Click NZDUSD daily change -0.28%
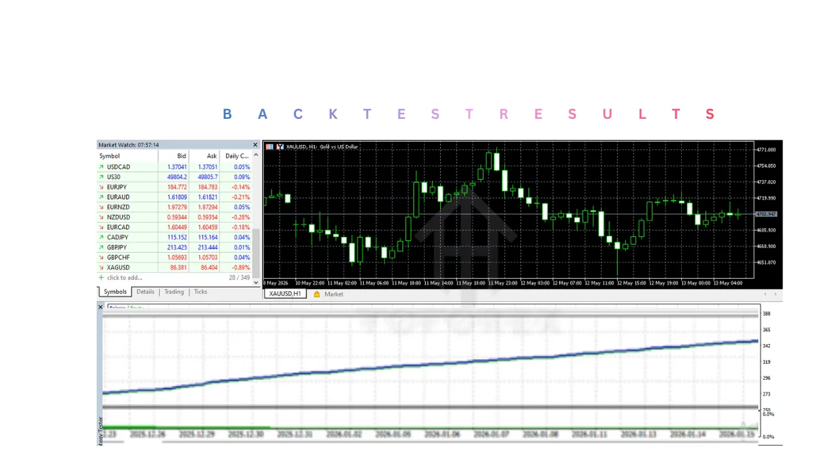 [x=241, y=217]
